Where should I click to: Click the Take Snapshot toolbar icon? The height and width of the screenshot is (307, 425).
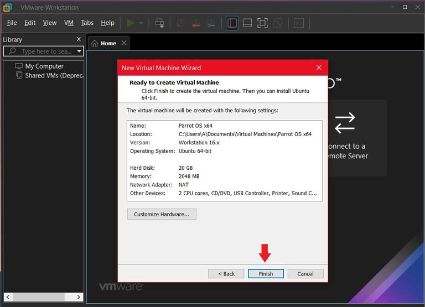[x=180, y=23]
